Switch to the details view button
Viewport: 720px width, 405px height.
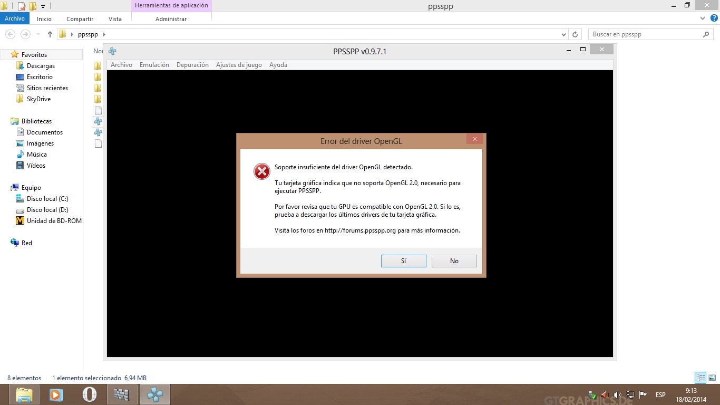[x=700, y=378]
